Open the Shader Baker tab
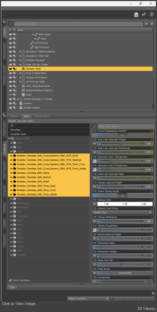The height and width of the screenshot is (312, 157). pyautogui.click(x=42, y=116)
